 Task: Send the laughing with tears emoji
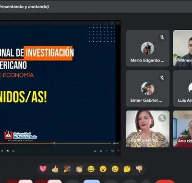tap(91, 169)
